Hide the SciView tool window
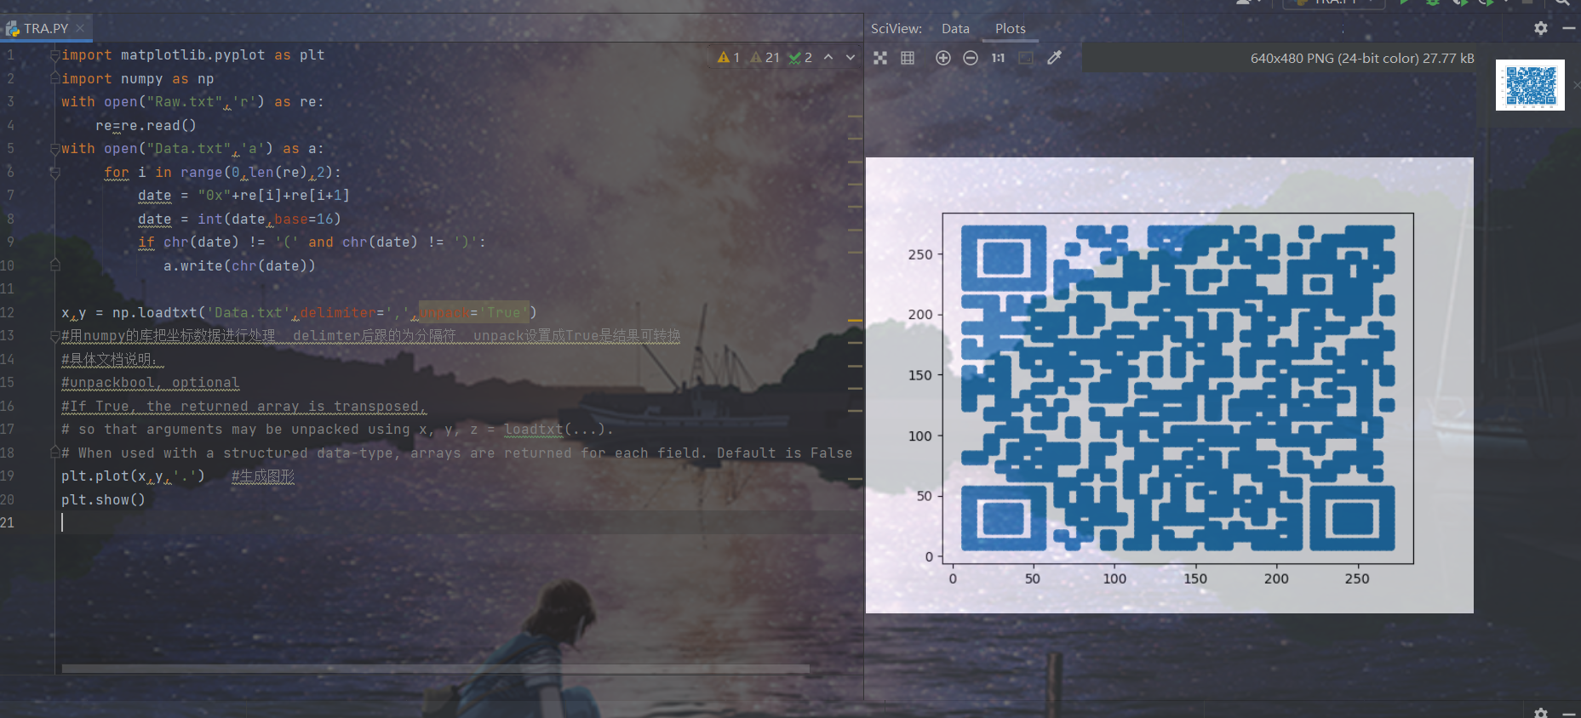1581x718 pixels. click(1568, 28)
